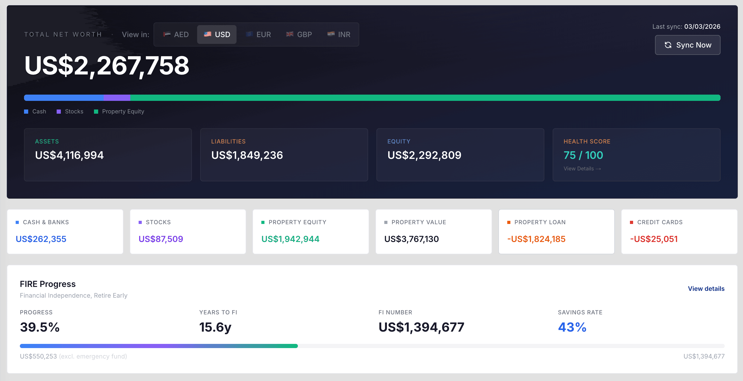
Task: Click the blue Cash legend square
Action: [26, 112]
